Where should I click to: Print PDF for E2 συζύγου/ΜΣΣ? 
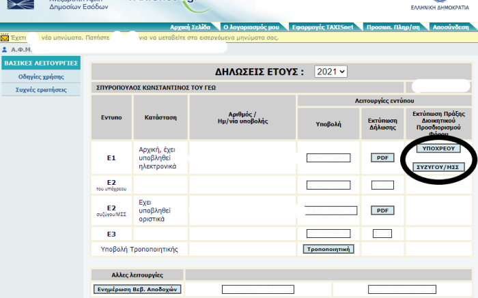382,210
